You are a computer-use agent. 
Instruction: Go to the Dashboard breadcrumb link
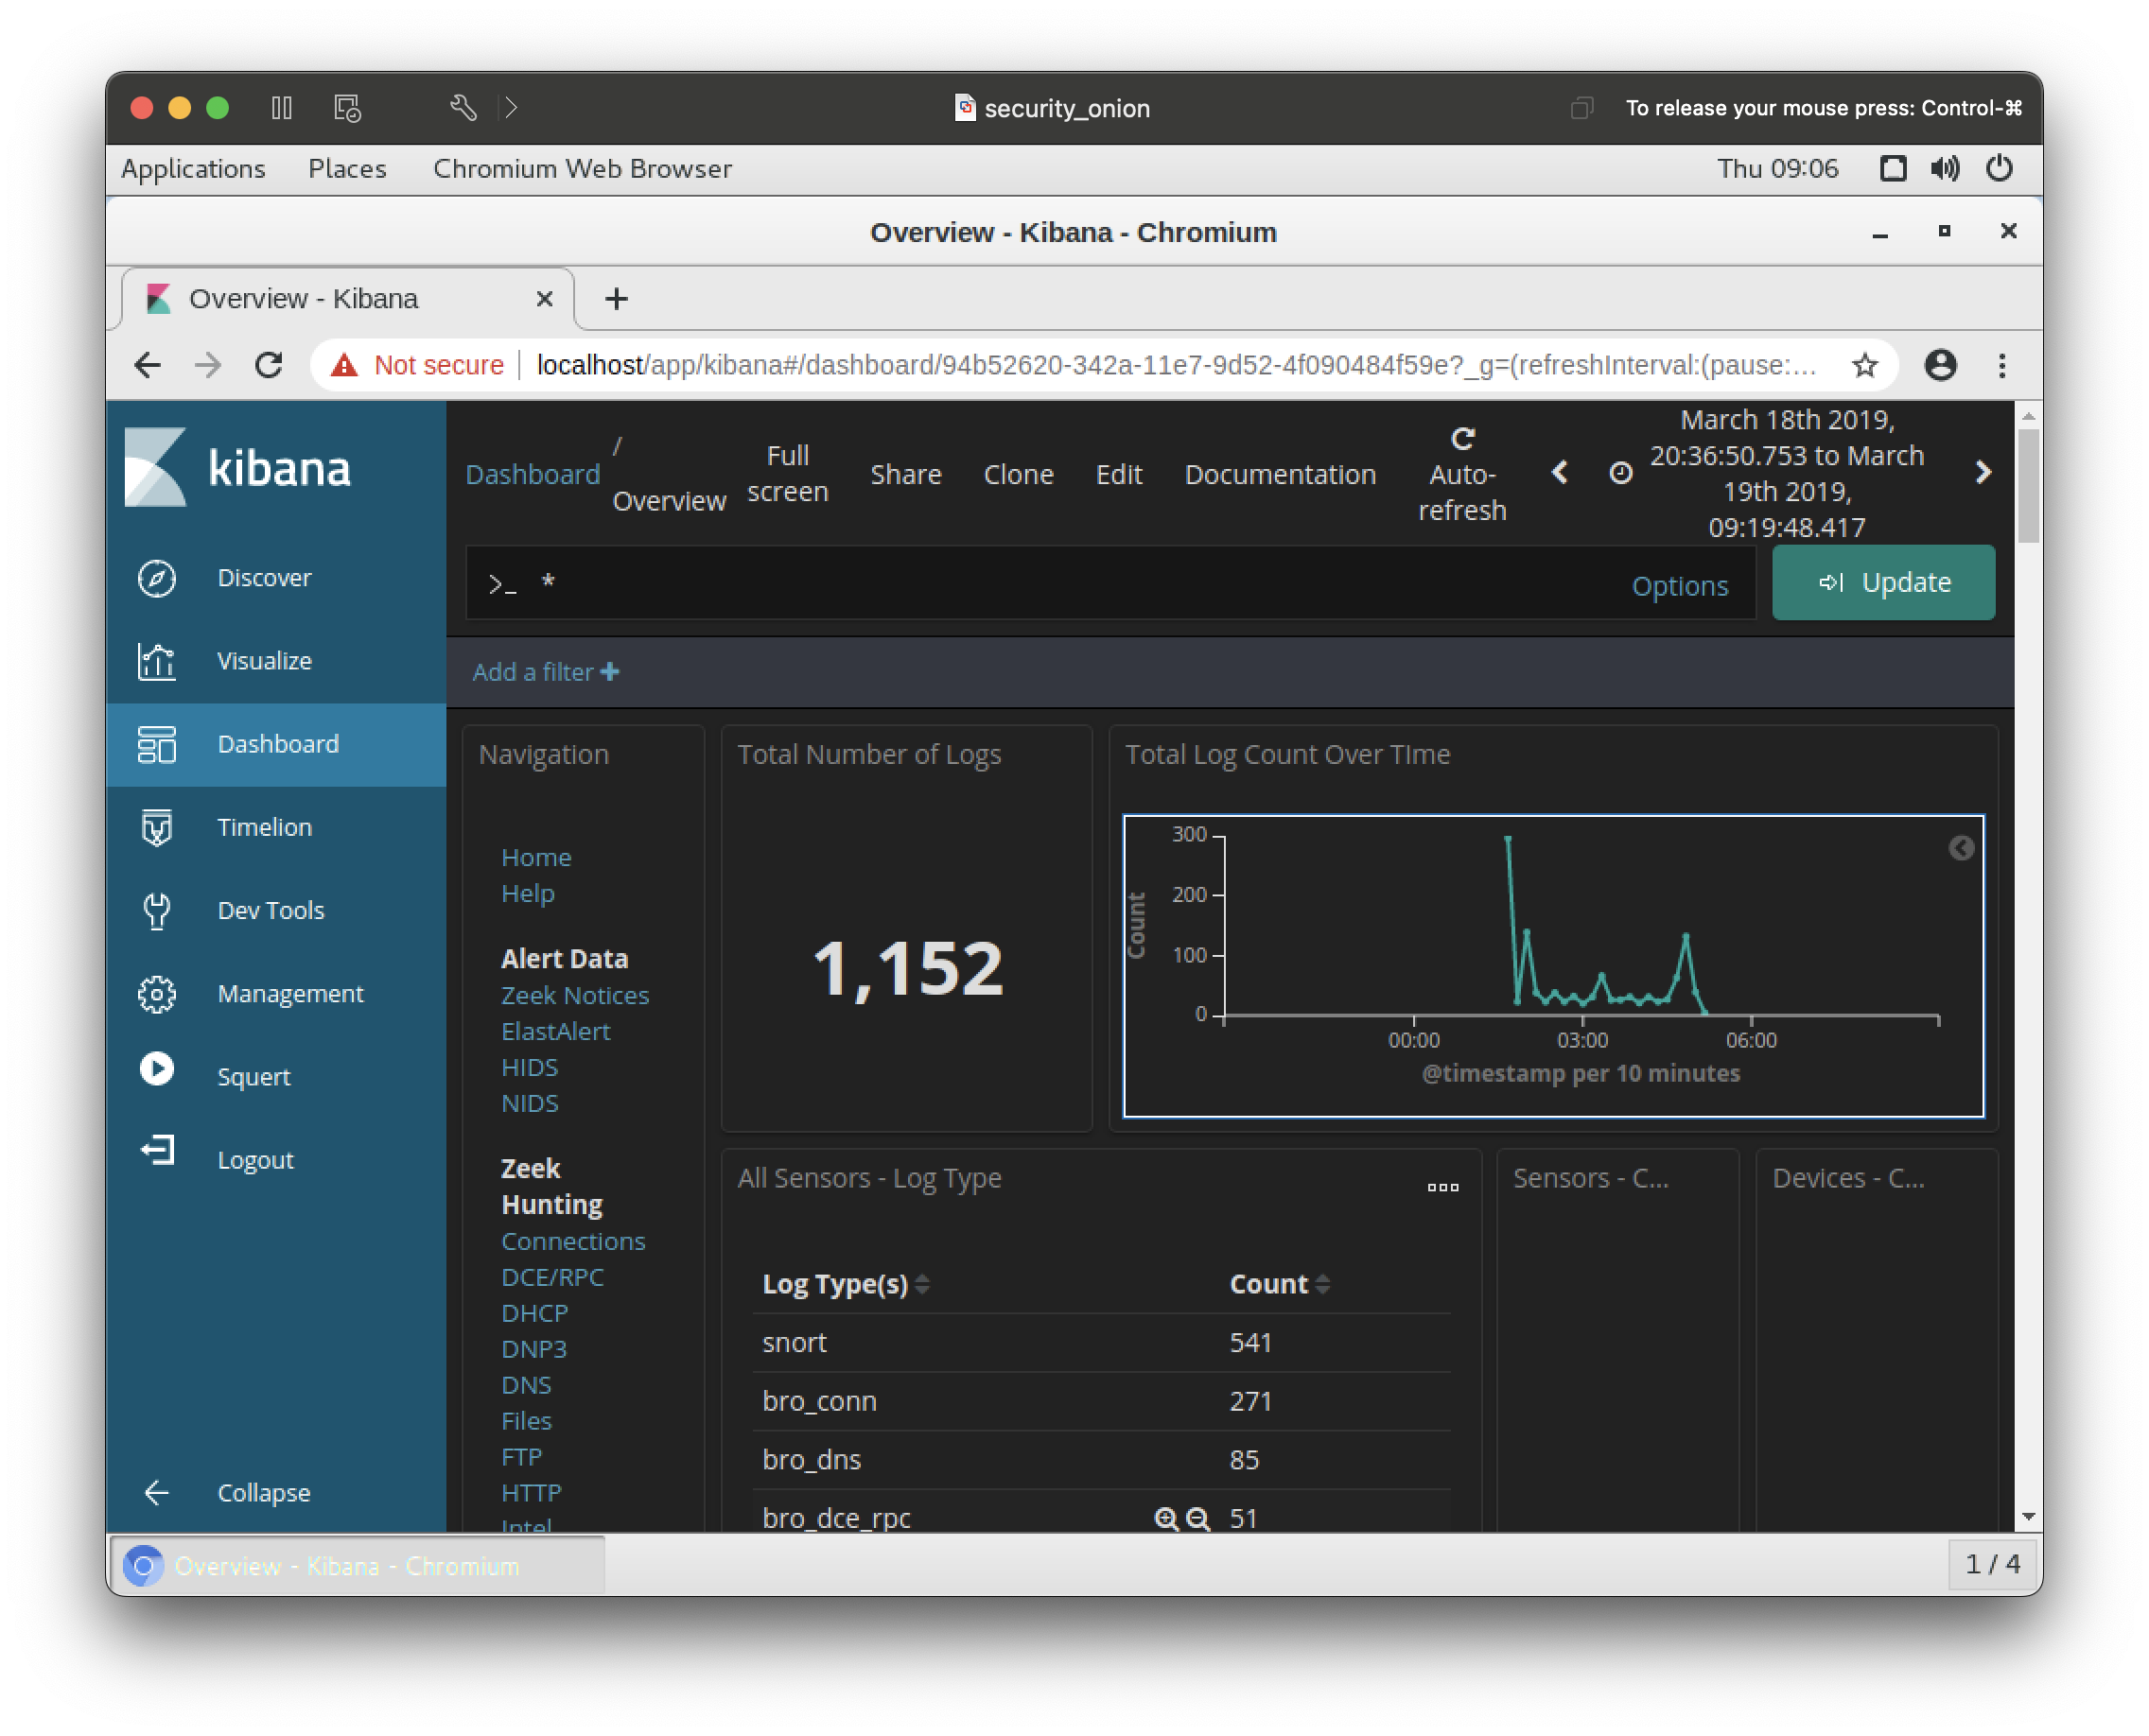[533, 474]
